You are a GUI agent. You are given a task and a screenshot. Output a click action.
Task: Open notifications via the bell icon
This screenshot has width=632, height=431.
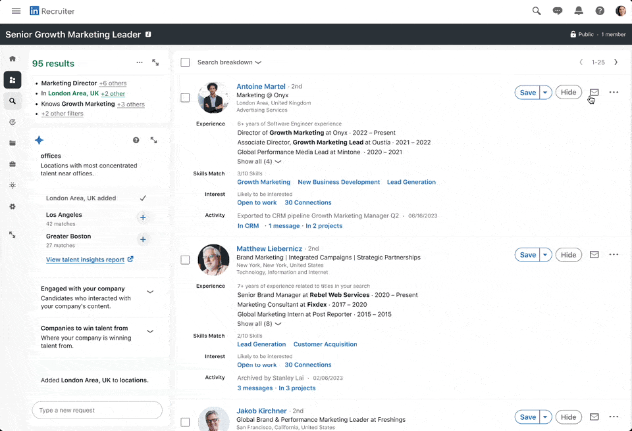[579, 11]
